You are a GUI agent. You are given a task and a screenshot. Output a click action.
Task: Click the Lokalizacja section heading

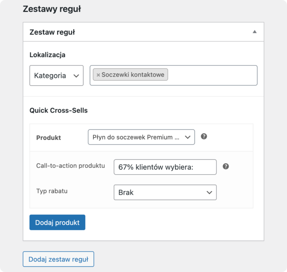coord(47,55)
